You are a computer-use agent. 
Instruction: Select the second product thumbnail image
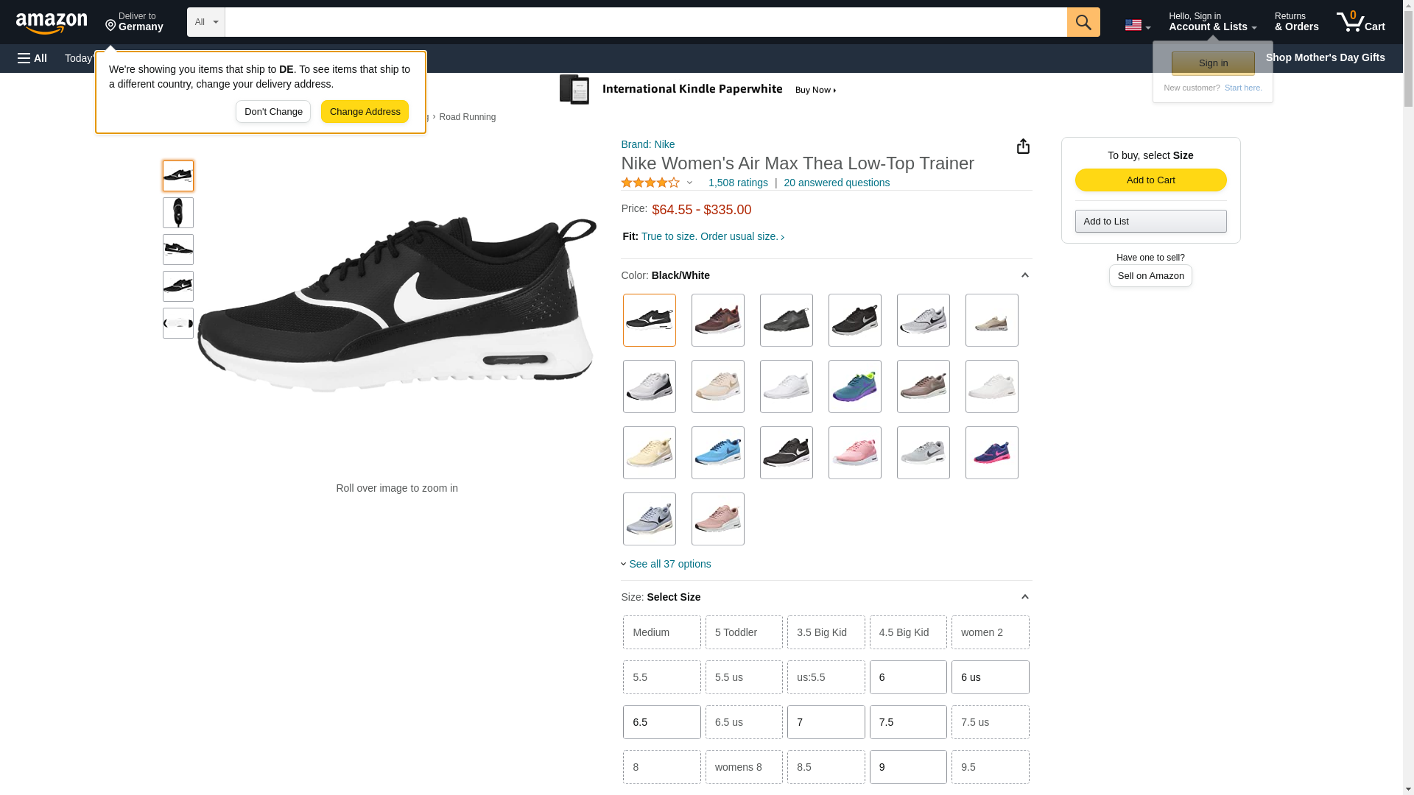tap(178, 213)
